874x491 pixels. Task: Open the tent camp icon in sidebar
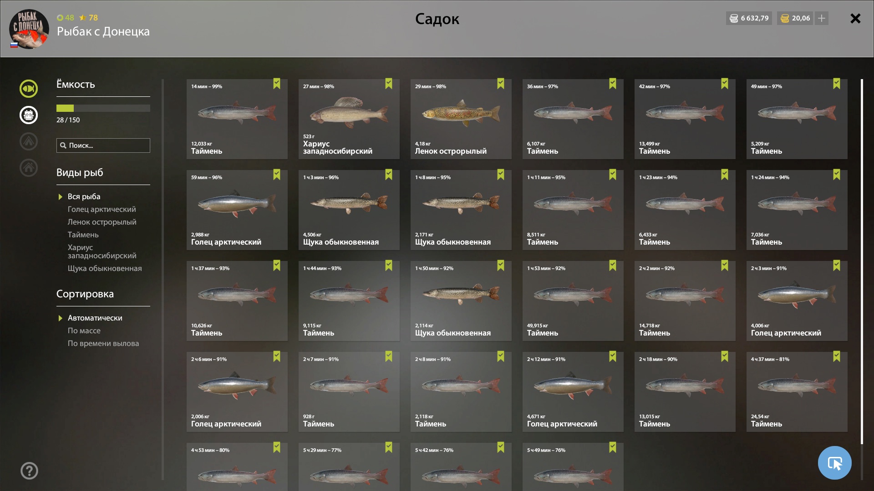(x=29, y=141)
